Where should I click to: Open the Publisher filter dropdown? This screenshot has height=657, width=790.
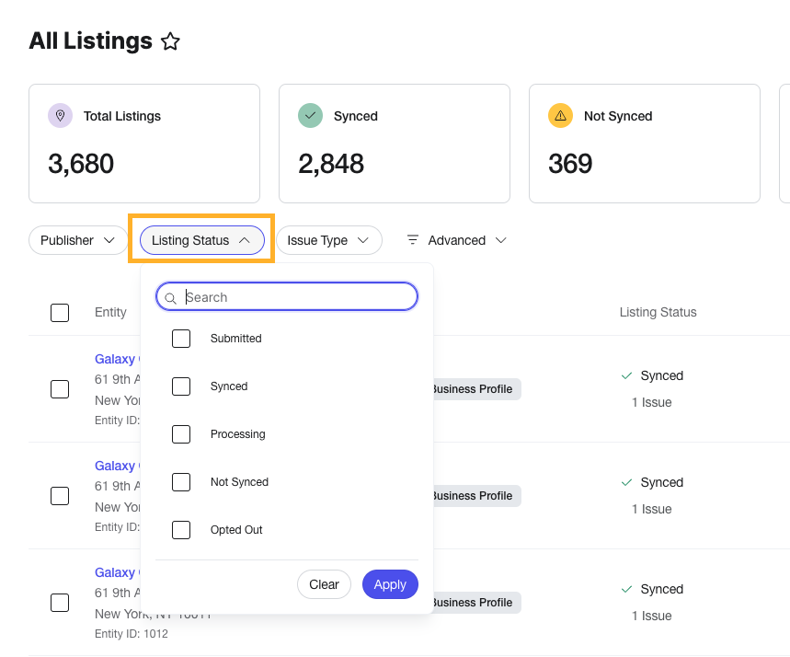click(78, 240)
